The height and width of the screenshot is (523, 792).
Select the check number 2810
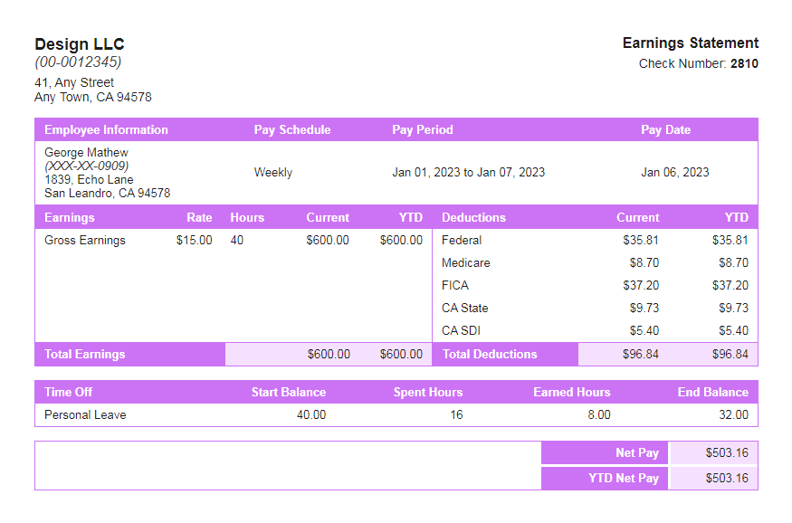[x=746, y=63]
